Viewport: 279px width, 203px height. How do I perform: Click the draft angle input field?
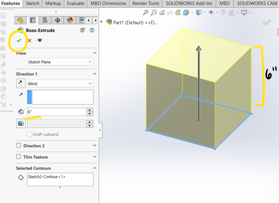pos(57,124)
